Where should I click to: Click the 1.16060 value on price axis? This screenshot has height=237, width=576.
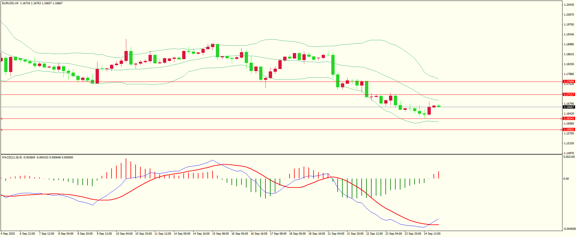[x=569, y=124]
